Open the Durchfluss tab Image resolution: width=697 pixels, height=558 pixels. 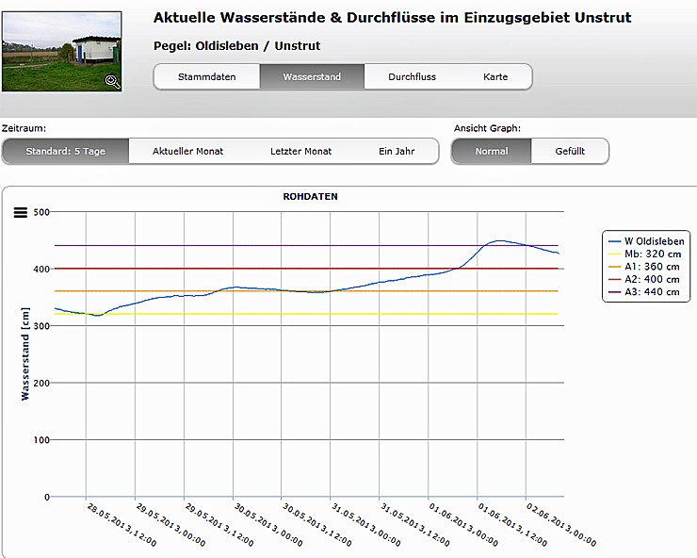[412, 76]
